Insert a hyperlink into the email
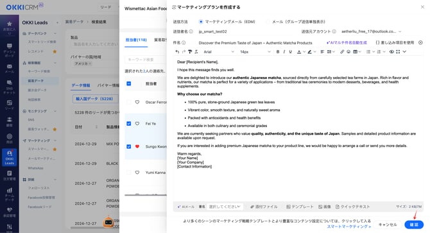The image size is (430, 233). click(x=342, y=51)
